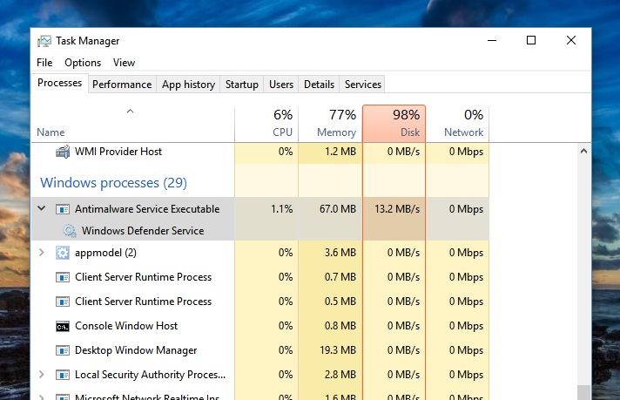This screenshot has height=400, width=620.
Task: Open the File menu
Action: pos(44,63)
